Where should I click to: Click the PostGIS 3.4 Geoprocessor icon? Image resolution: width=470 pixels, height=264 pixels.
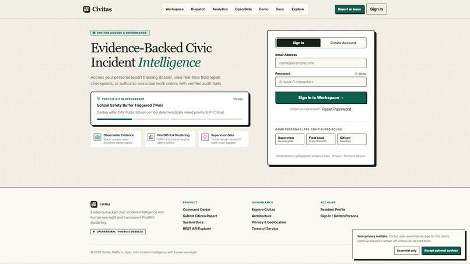coord(99,98)
